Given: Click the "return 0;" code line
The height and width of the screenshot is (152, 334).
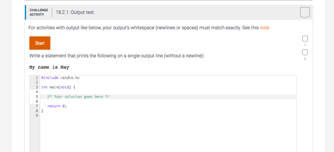Looking at the screenshot, I should 57,106.
